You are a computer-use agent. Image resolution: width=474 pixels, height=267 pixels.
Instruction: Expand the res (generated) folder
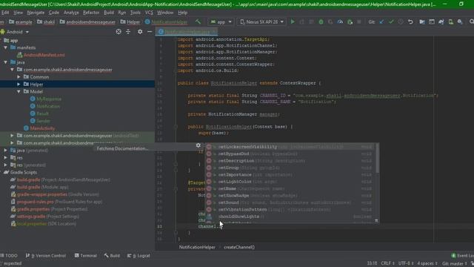(x=5, y=165)
